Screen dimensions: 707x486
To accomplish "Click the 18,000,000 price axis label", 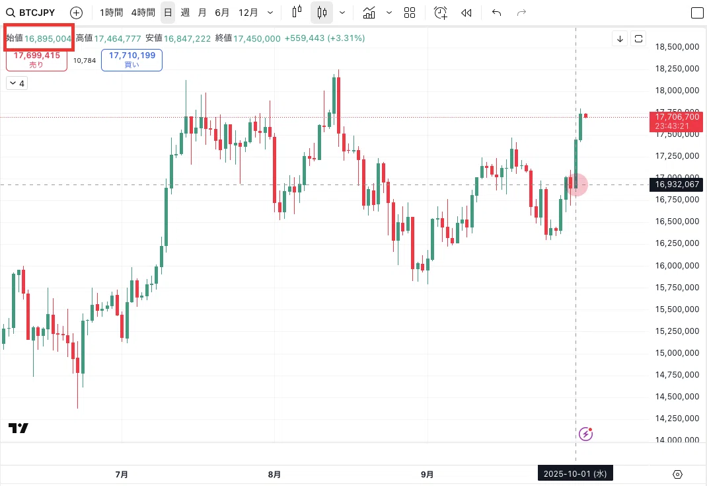I will (677, 90).
